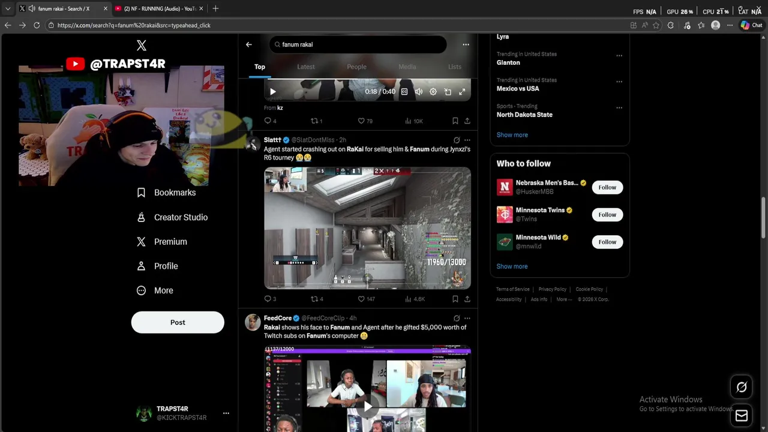Click the Post button
The width and height of the screenshot is (768, 432).
click(x=178, y=322)
